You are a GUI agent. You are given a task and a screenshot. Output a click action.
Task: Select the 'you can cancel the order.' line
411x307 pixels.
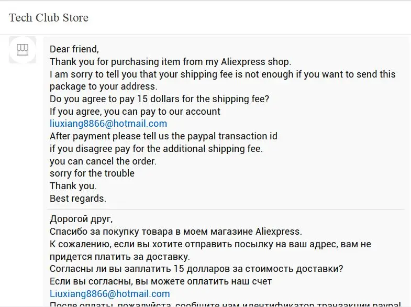103,161
